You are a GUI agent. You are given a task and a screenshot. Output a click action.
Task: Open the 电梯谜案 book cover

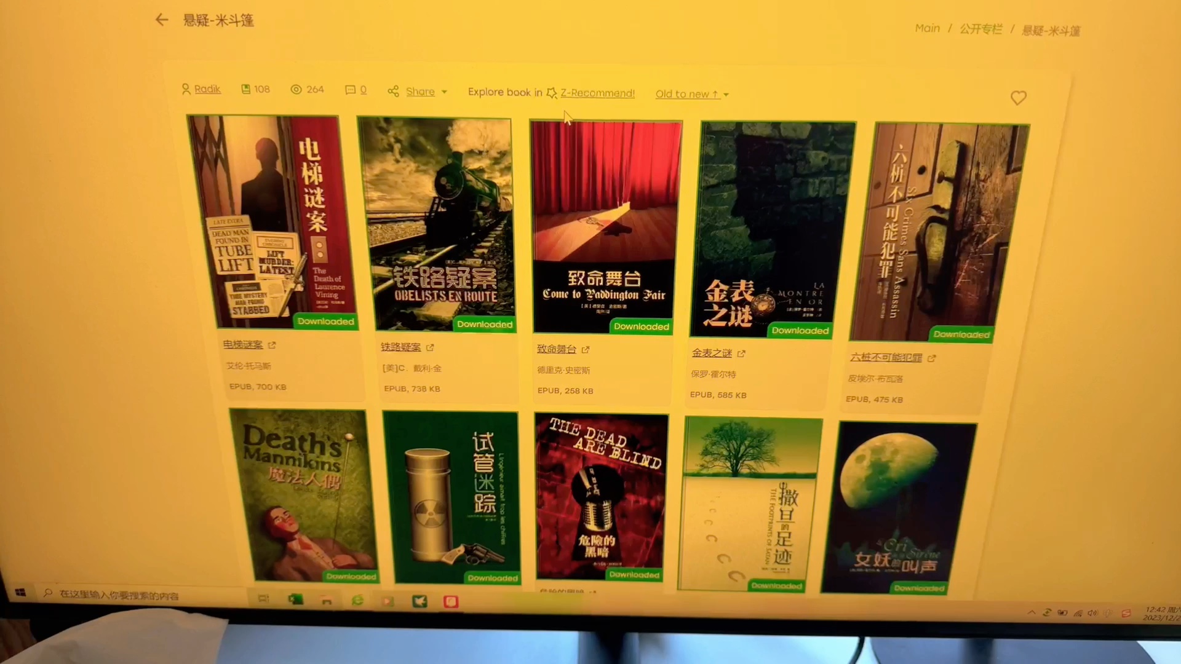pyautogui.click(x=272, y=223)
